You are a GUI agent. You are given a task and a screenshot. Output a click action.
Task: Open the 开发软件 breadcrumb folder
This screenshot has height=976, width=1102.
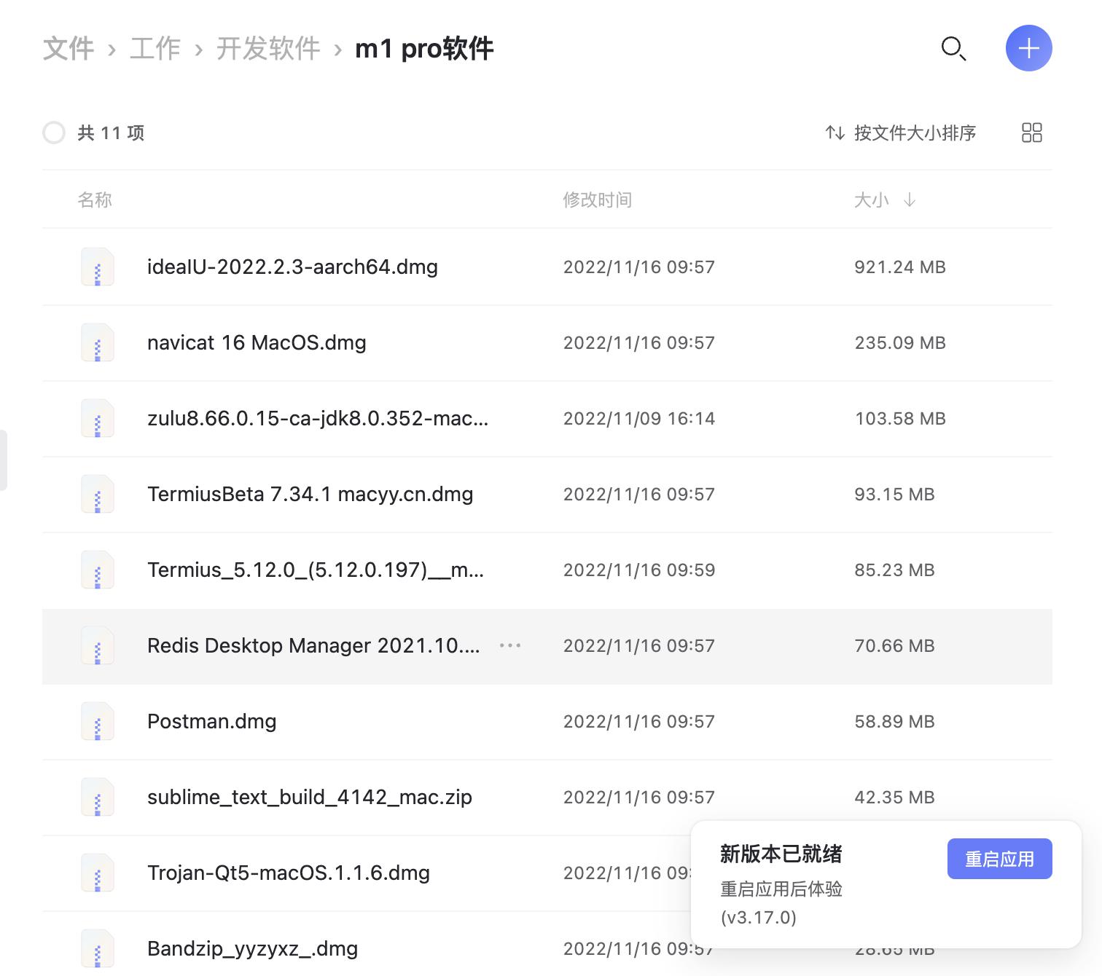(x=267, y=48)
